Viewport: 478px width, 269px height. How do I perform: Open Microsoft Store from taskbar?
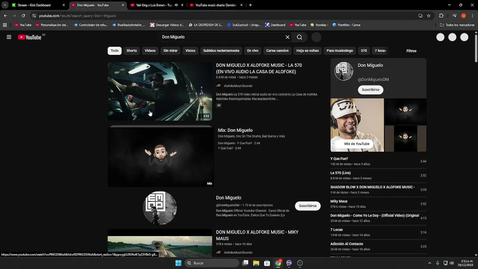267,263
